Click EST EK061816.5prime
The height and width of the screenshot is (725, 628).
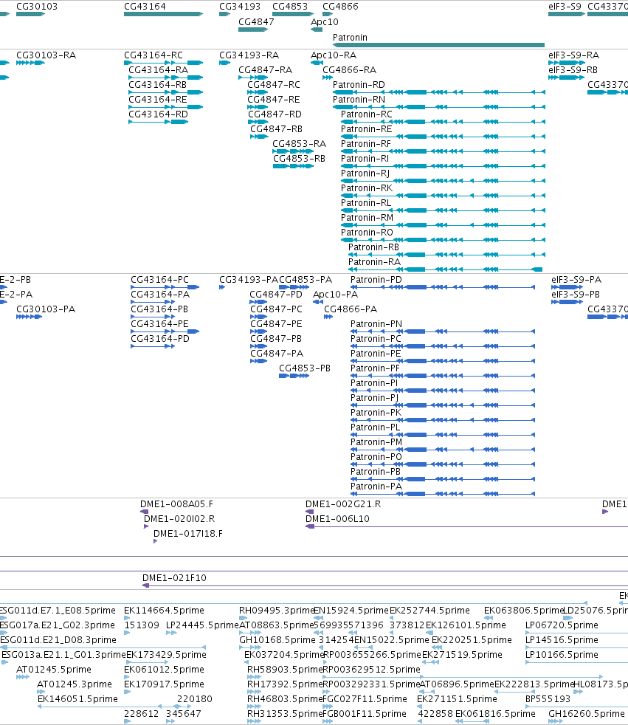coord(495,715)
